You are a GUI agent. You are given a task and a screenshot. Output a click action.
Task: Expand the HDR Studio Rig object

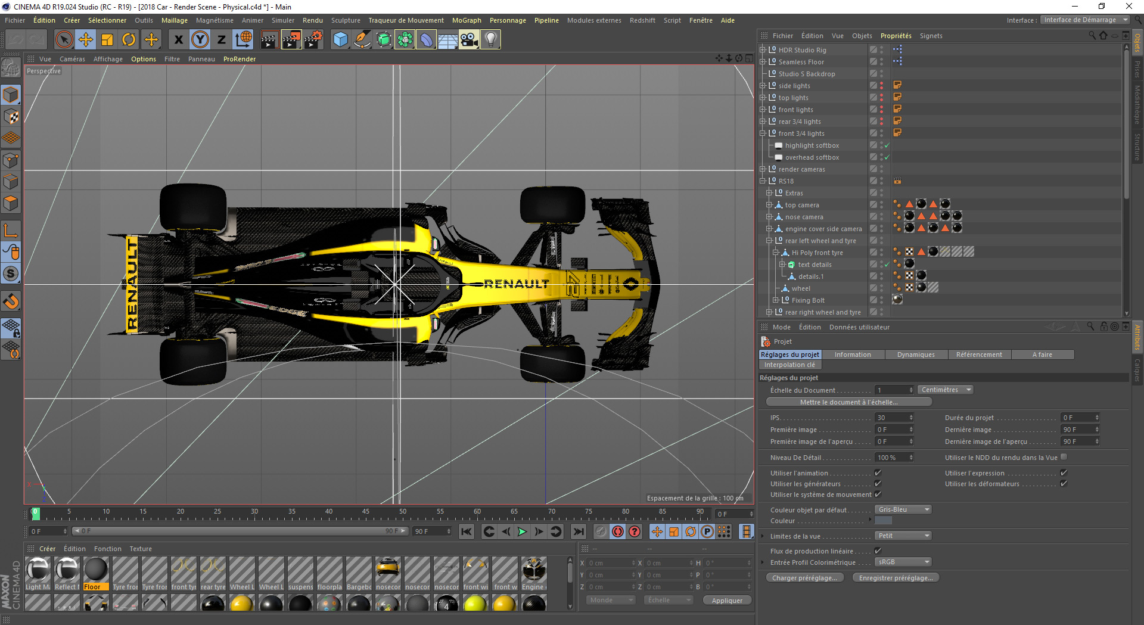pos(762,50)
